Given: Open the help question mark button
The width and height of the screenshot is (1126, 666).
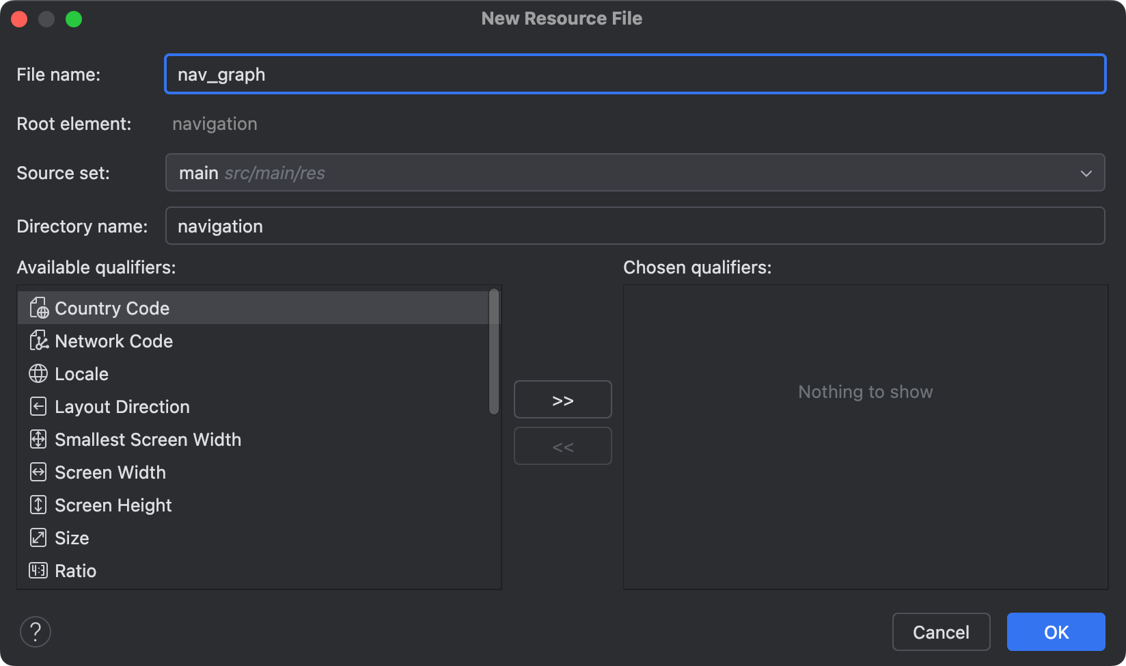Looking at the screenshot, I should (36, 632).
